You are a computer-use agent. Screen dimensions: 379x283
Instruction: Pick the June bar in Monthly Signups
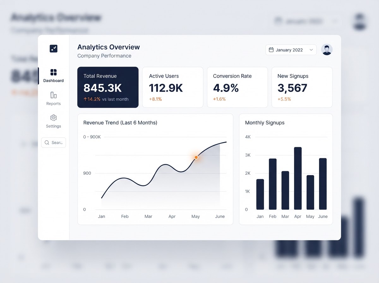click(323, 184)
